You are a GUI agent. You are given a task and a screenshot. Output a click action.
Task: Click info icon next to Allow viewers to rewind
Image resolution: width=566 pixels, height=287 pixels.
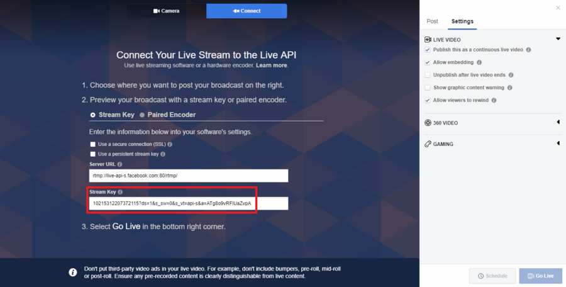494,101
